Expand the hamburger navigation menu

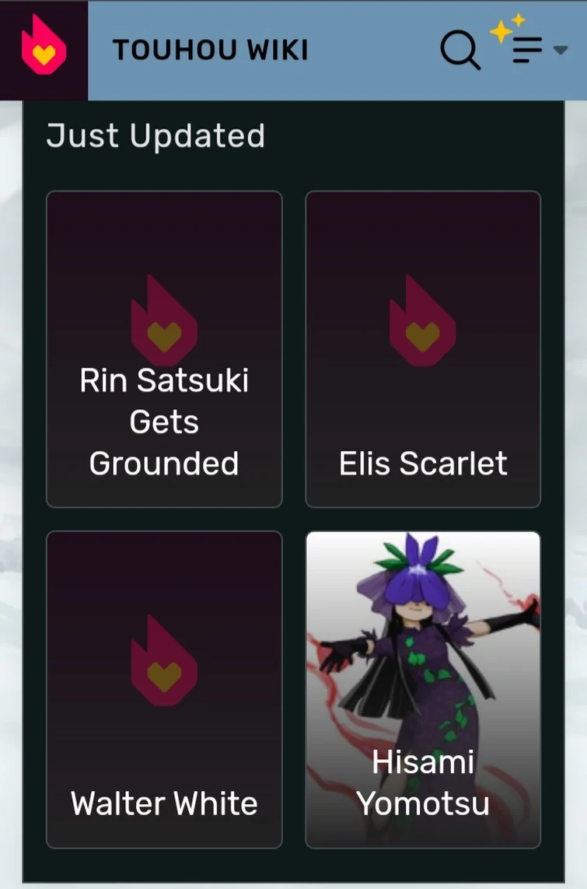coord(527,50)
